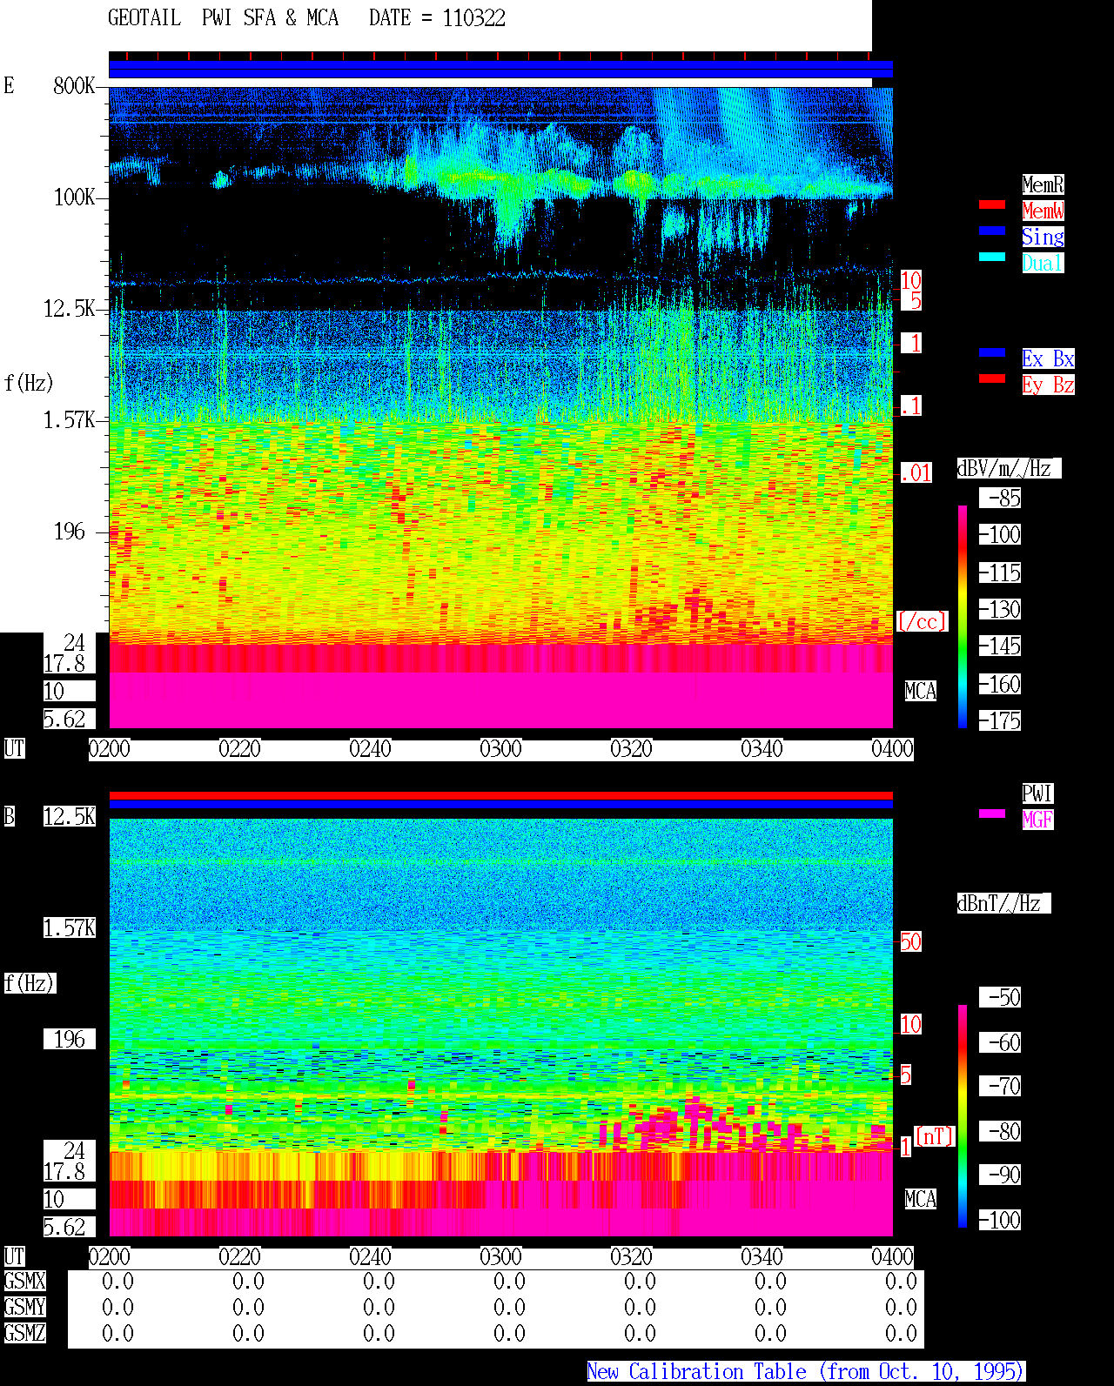
Task: Click the red [nT] unit label
Action: (935, 1136)
